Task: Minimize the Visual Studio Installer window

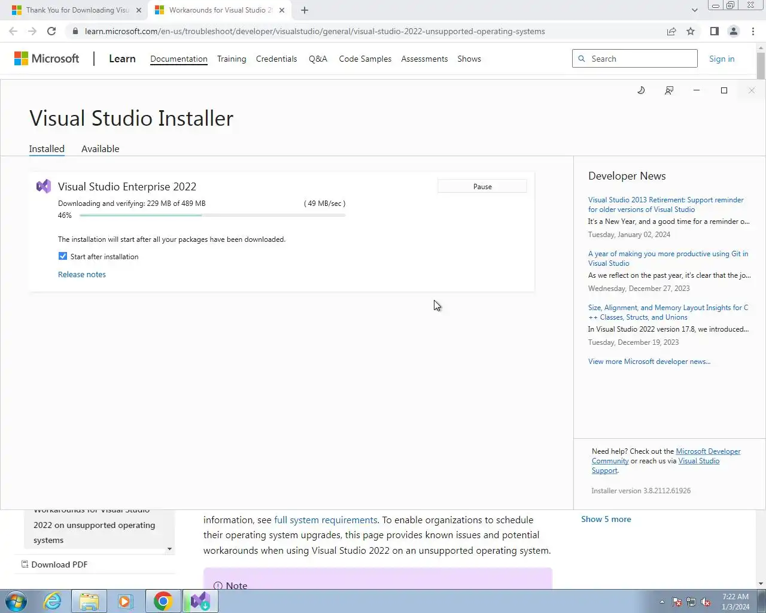Action: [x=696, y=90]
